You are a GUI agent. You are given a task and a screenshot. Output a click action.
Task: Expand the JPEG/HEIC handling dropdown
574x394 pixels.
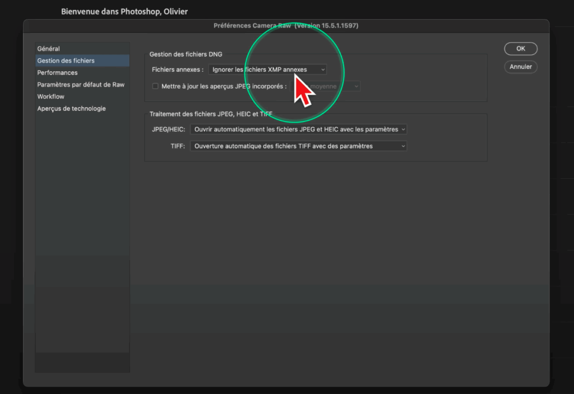(298, 129)
